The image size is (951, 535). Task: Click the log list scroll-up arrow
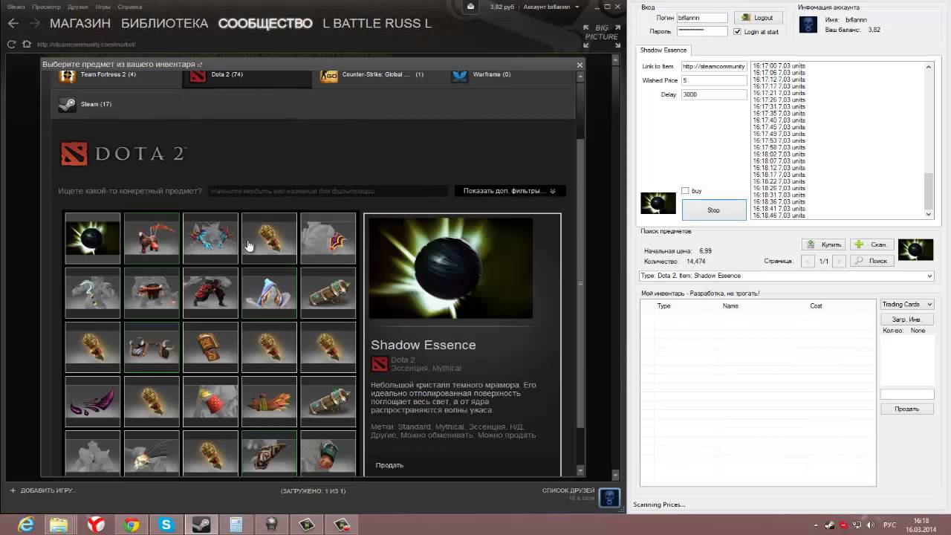point(929,67)
